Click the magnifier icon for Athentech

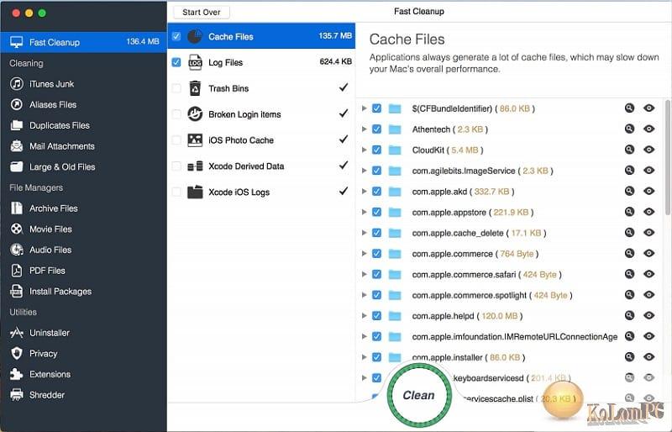point(629,129)
